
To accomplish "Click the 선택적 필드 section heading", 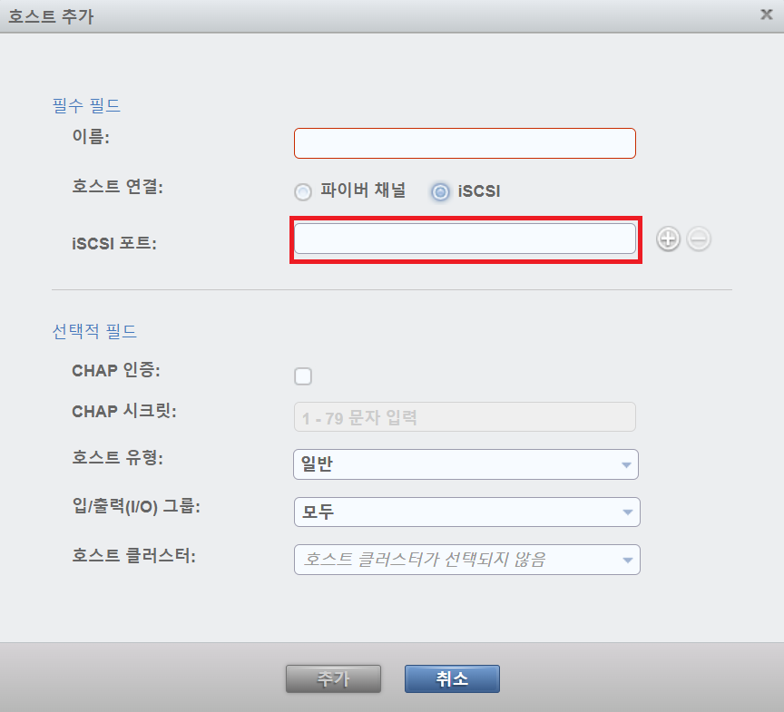I will [x=94, y=331].
